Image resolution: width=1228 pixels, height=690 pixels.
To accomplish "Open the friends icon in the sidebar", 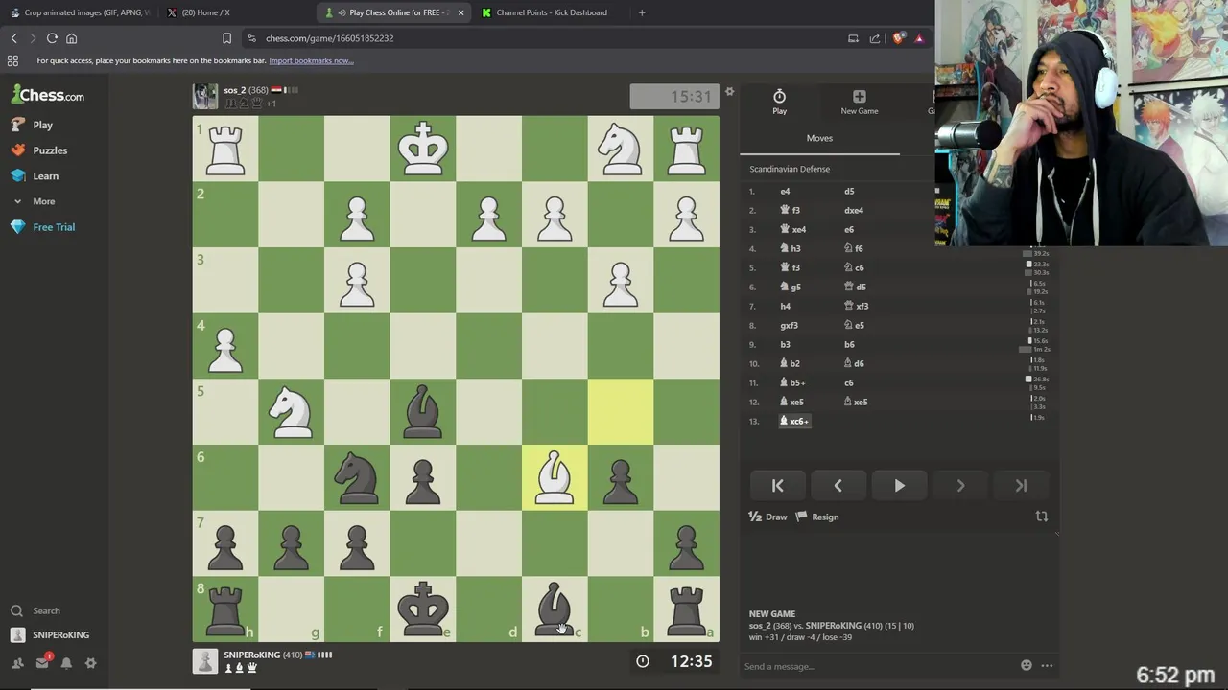I will (17, 663).
